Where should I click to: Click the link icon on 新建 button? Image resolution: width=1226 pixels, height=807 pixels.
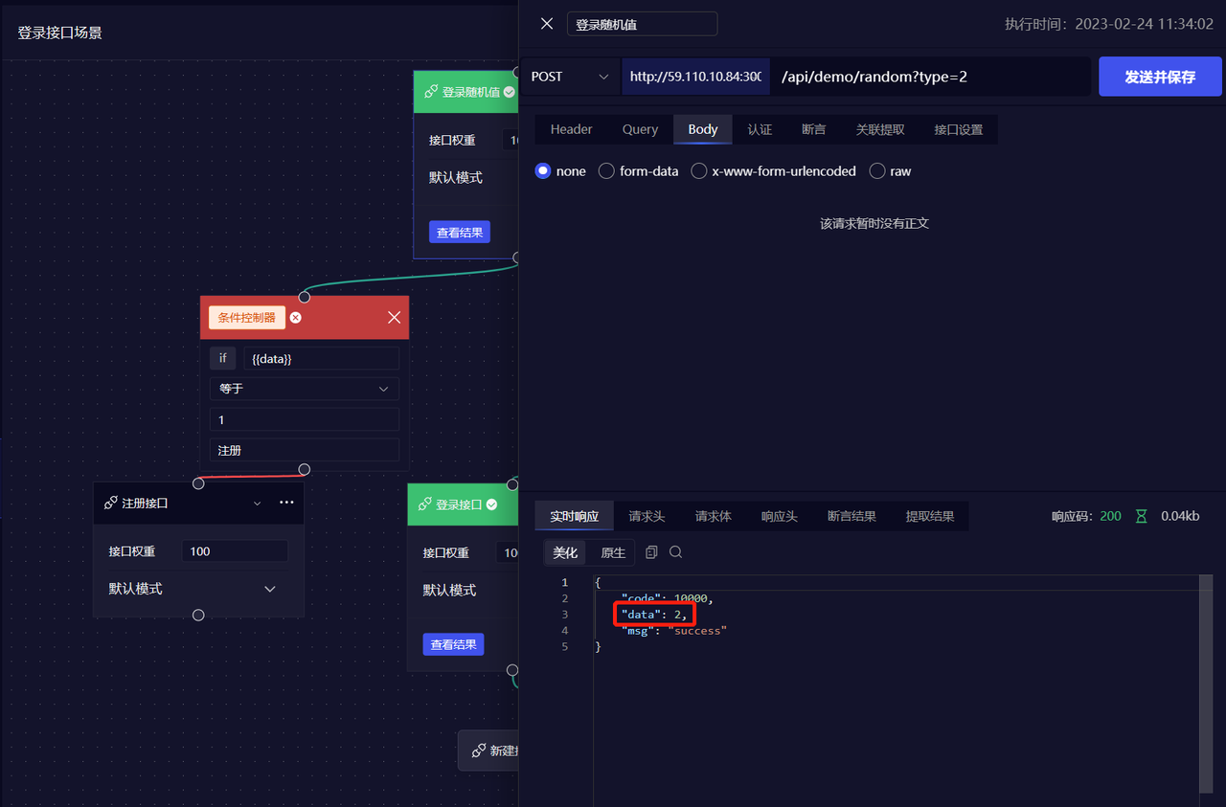(x=479, y=751)
